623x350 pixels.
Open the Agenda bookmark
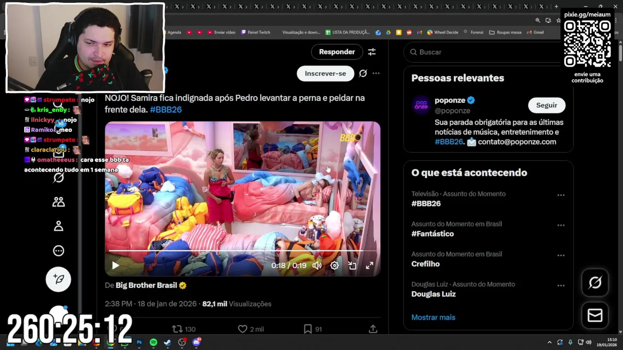[x=174, y=33]
